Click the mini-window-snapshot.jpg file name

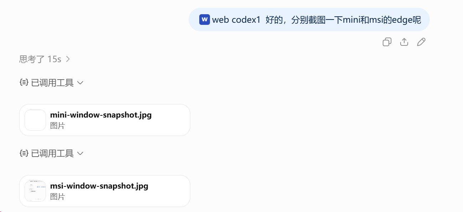pos(101,115)
